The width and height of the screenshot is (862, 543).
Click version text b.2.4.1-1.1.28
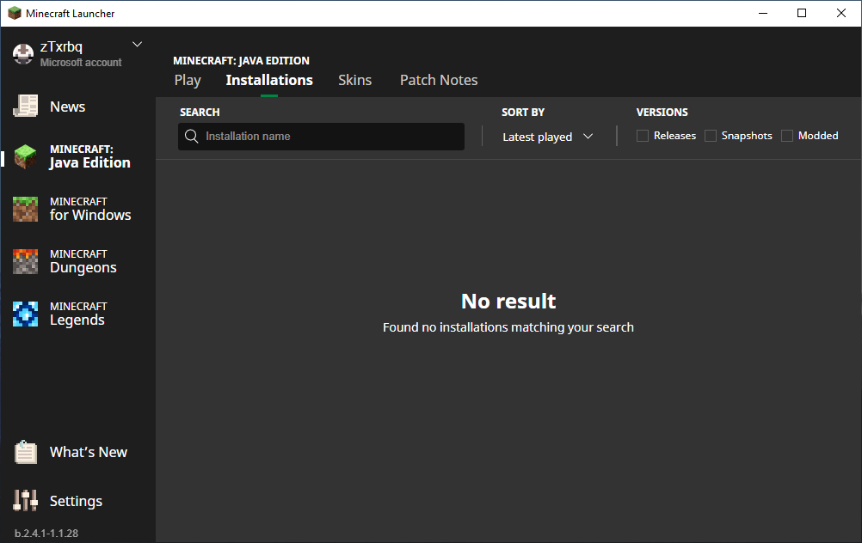(x=46, y=533)
